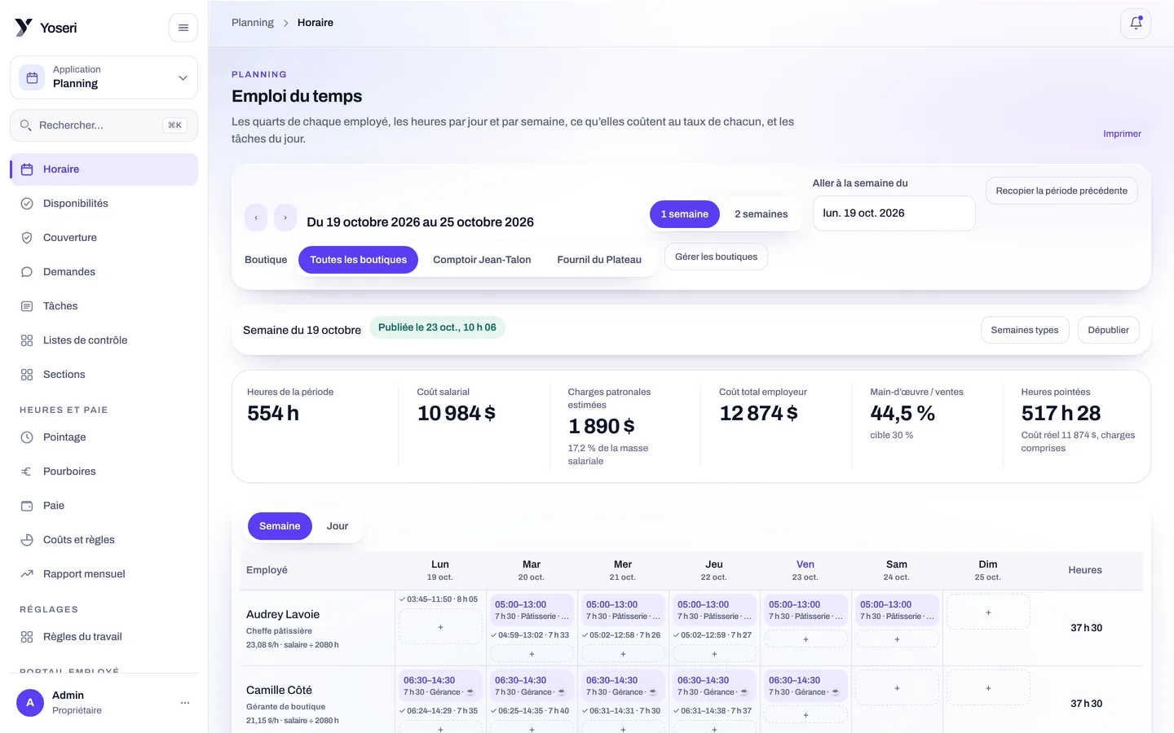The height and width of the screenshot is (733, 1174).
Task: Open Admin account options ellipsis
Action: [185, 703]
